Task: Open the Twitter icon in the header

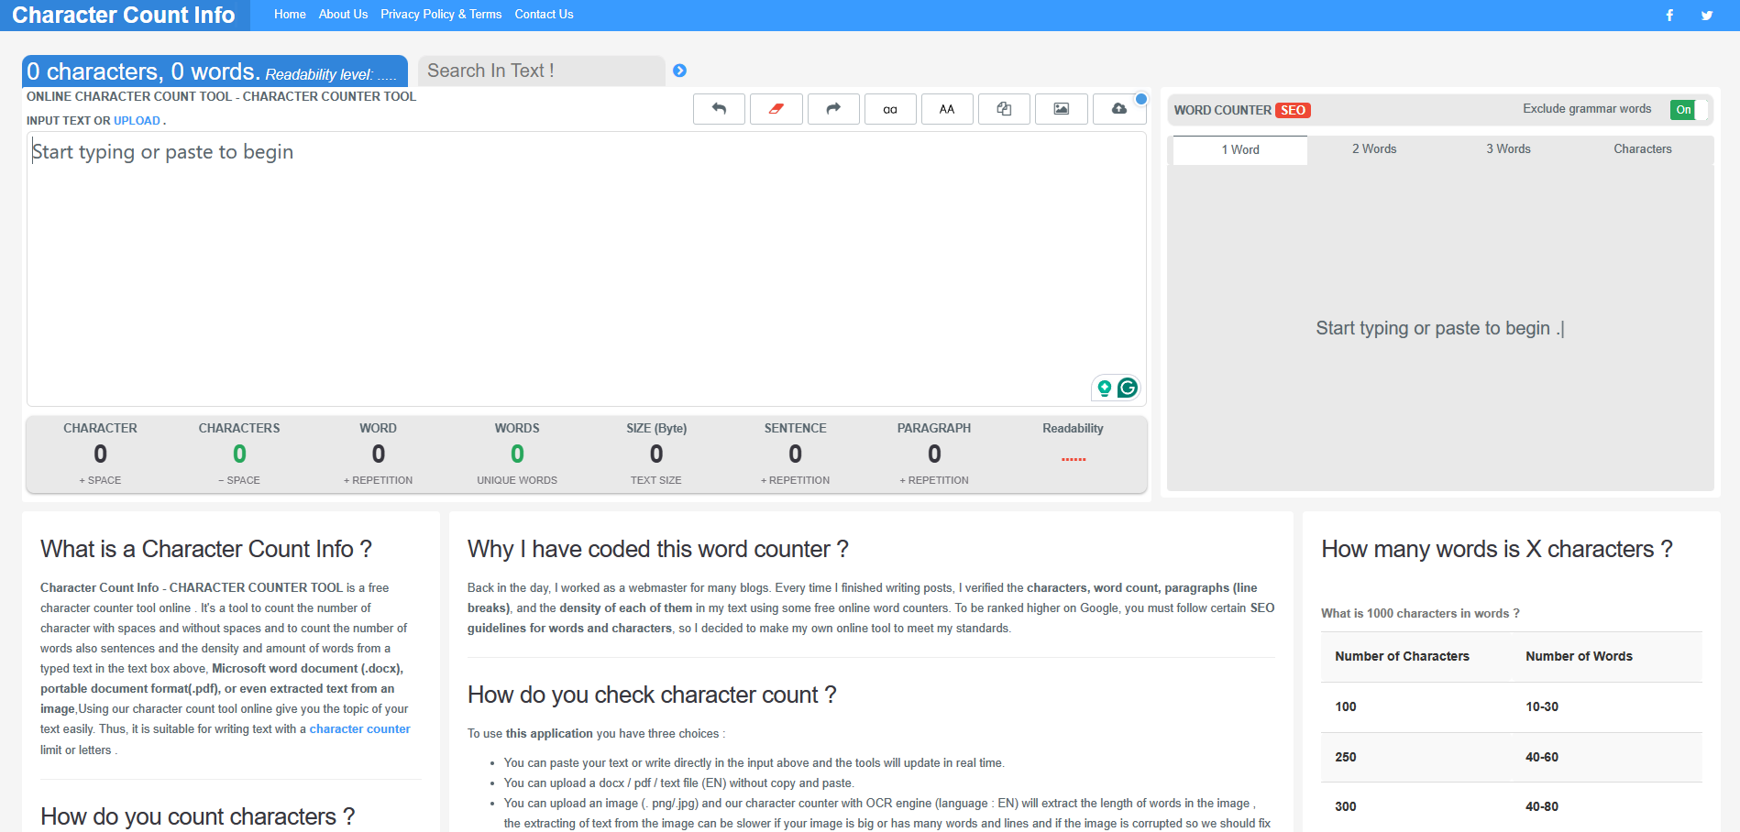Action: [x=1706, y=15]
